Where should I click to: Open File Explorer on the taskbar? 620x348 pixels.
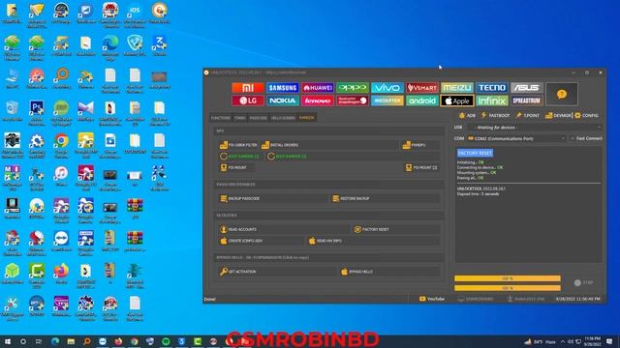(71, 341)
